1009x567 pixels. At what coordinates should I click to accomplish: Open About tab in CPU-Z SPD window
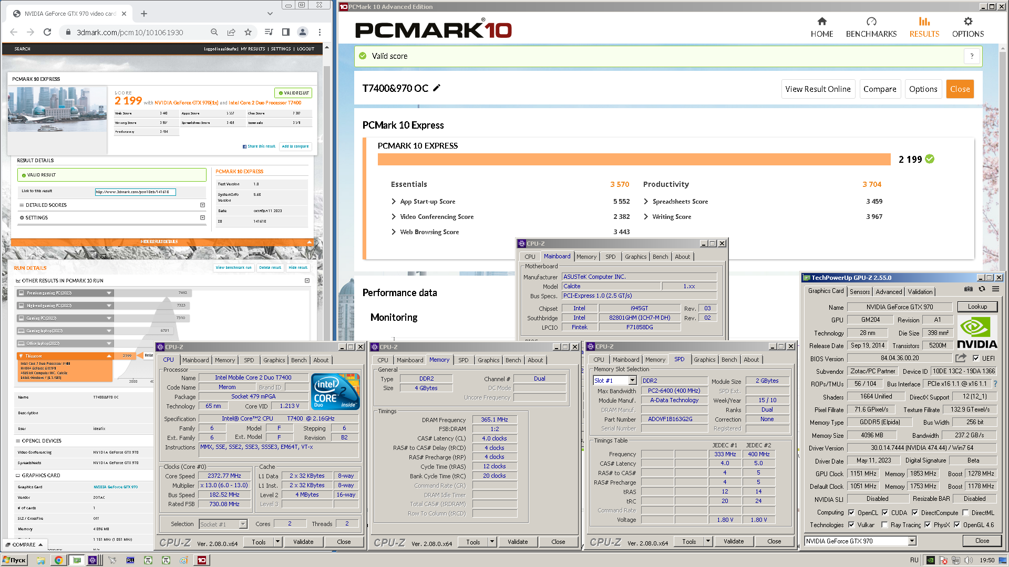tap(751, 360)
